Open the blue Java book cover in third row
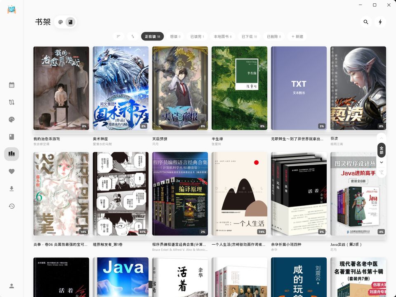The height and width of the screenshot is (297, 396). coord(120,277)
